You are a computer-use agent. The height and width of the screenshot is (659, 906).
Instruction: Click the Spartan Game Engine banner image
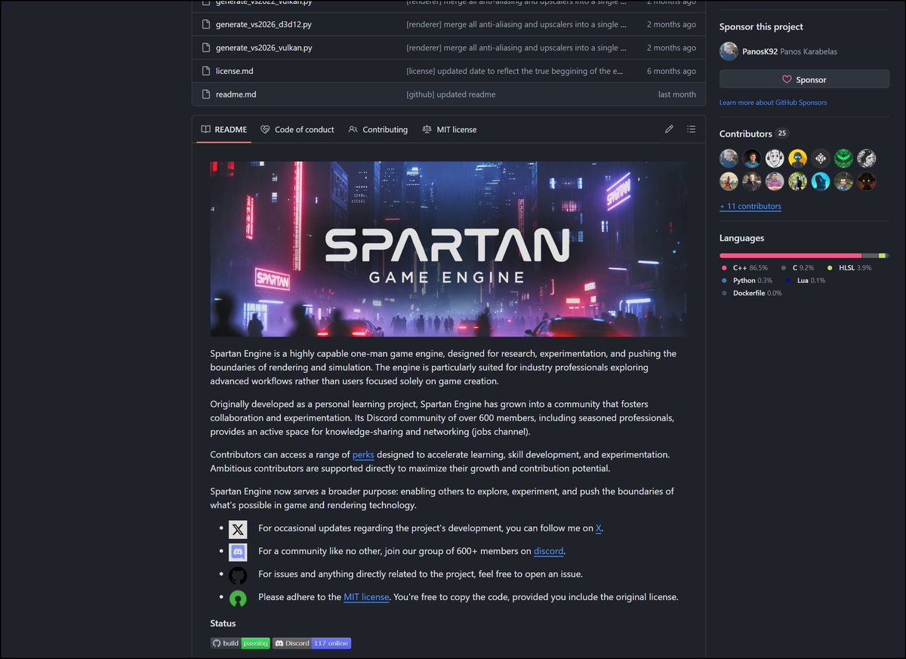click(x=448, y=249)
